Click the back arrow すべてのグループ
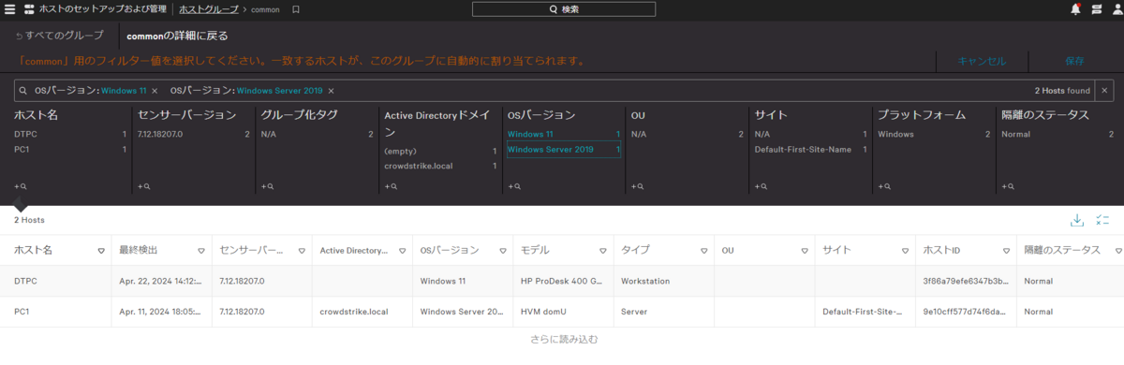1124x365 pixels. pos(60,36)
